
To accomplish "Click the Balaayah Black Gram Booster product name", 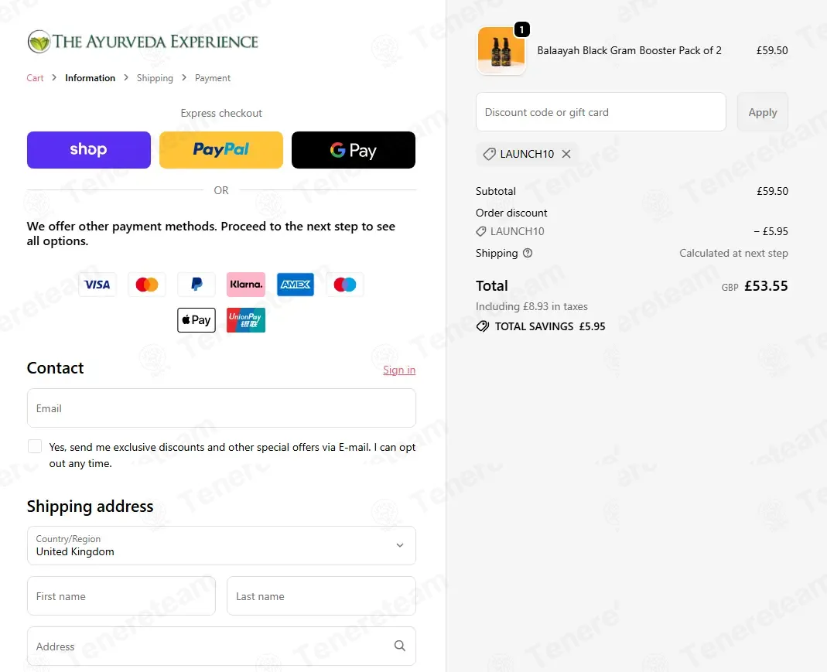I will (x=629, y=50).
